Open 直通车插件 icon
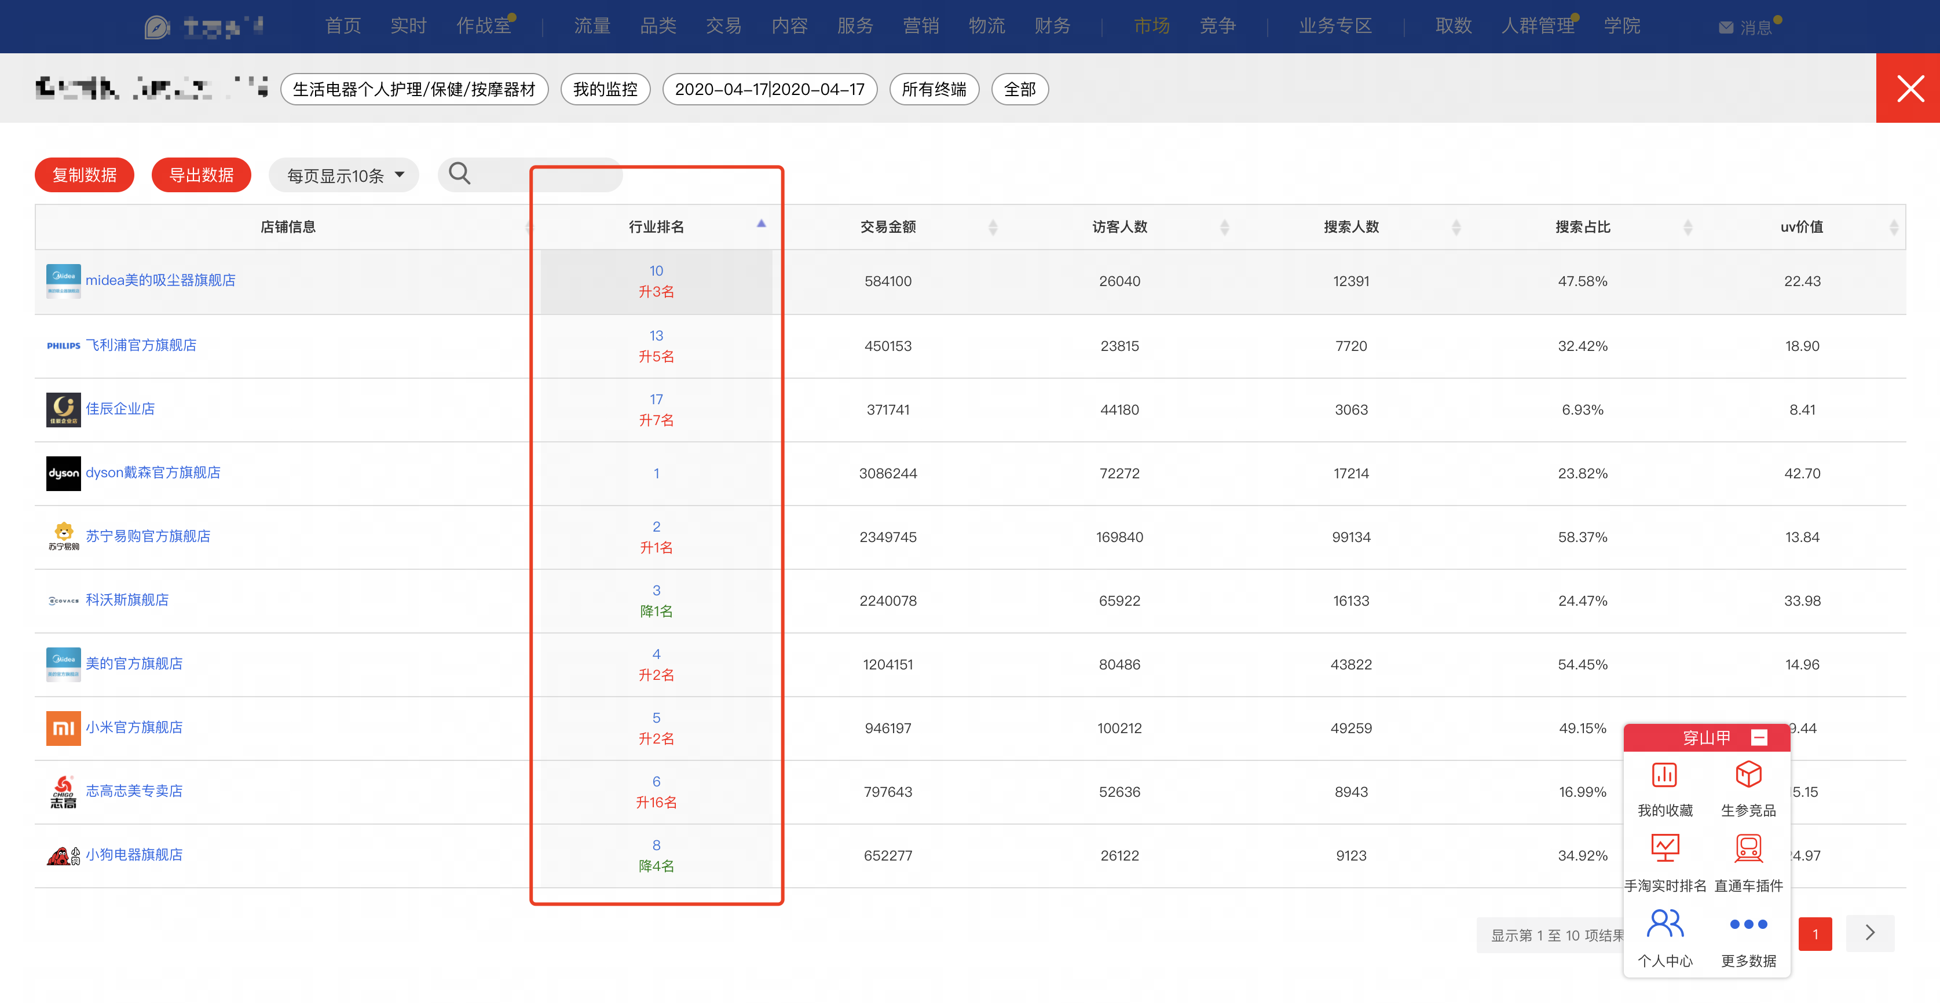This screenshot has width=1940, height=1003. point(1748,848)
